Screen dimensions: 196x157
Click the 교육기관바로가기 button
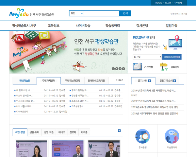172,57
